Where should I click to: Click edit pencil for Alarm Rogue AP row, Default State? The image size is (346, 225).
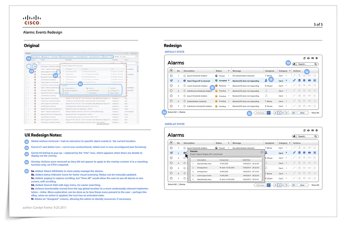294,81
